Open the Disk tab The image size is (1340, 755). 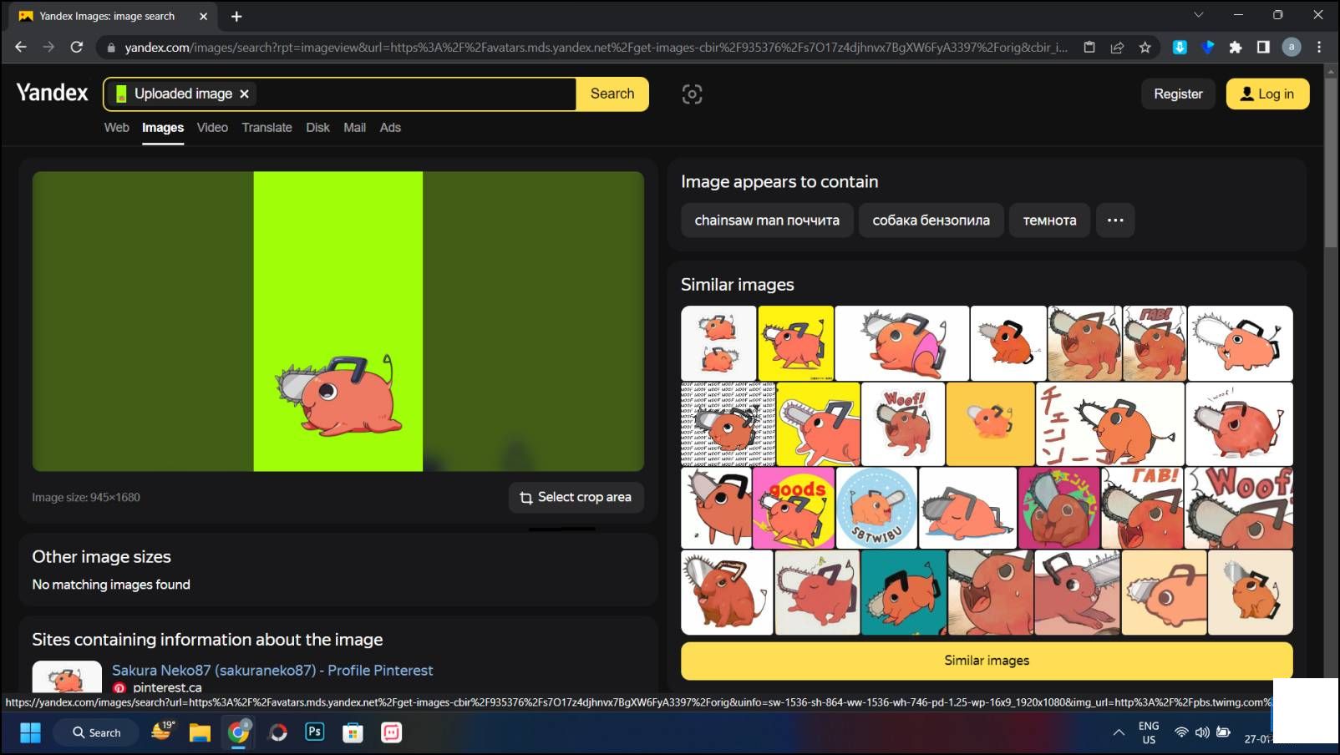pos(317,127)
